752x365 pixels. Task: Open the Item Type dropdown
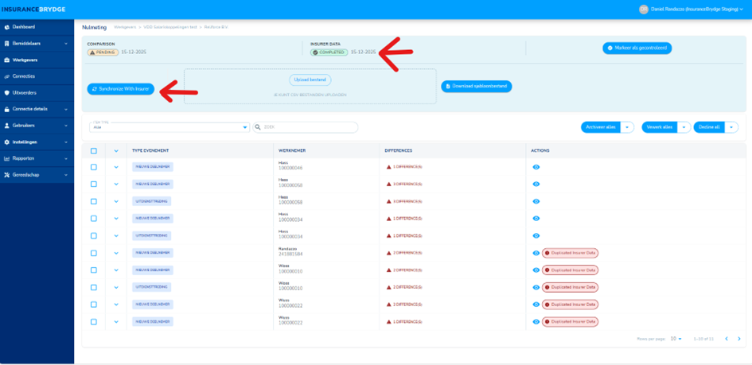coord(169,127)
